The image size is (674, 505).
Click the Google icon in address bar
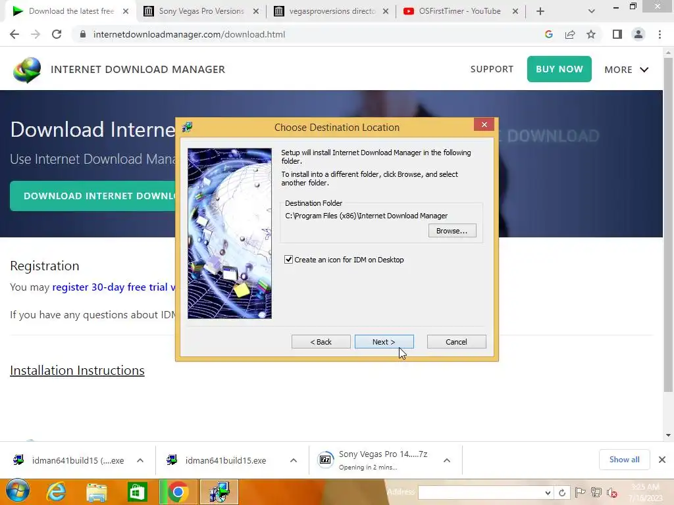click(548, 34)
